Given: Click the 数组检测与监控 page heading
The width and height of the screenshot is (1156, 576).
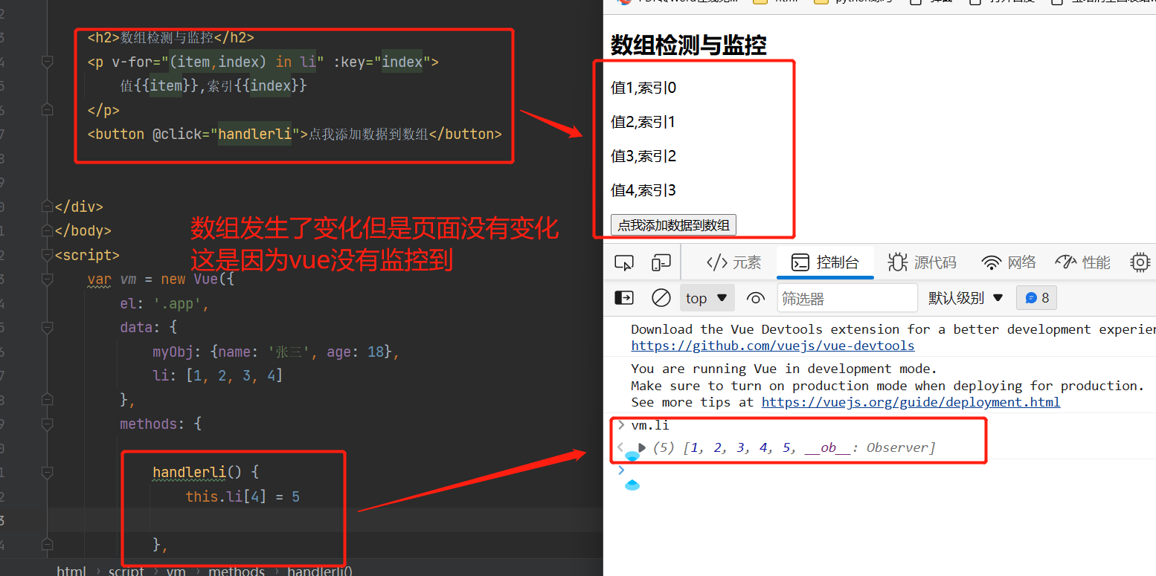Looking at the screenshot, I should 688,45.
